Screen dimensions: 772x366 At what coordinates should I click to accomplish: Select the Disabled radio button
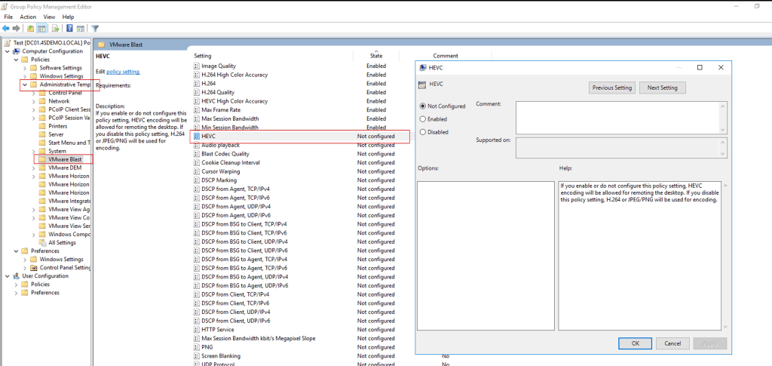[x=423, y=132]
